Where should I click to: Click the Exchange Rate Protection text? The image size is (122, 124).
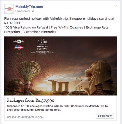tap(56, 30)
